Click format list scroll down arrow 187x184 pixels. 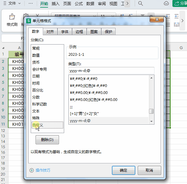(x=151, y=121)
